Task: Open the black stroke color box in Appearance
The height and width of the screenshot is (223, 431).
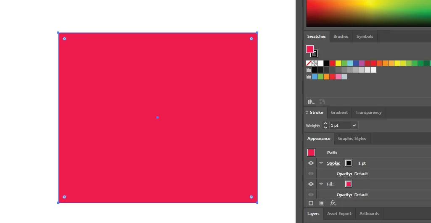Action: click(349, 163)
